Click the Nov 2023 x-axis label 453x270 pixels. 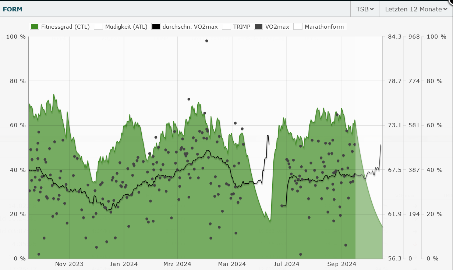(69, 264)
